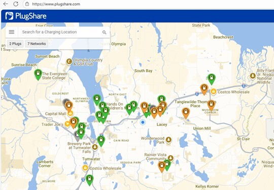Click the Goldcrest neighborhood label

(60, 93)
